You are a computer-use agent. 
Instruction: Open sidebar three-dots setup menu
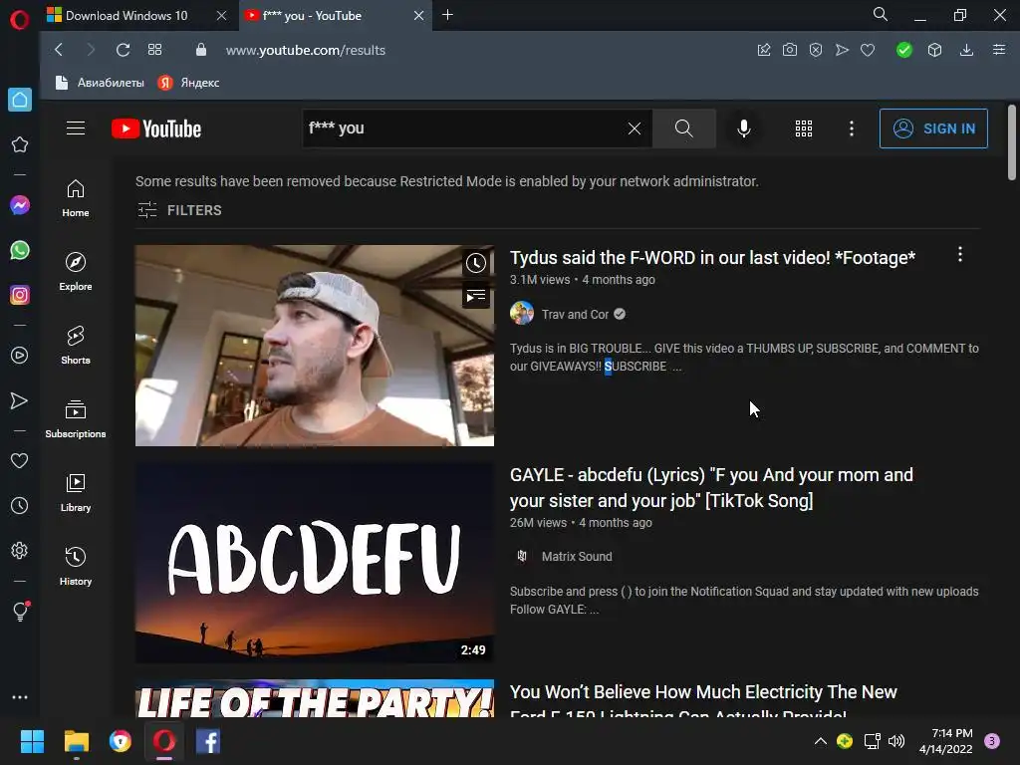[x=20, y=697]
